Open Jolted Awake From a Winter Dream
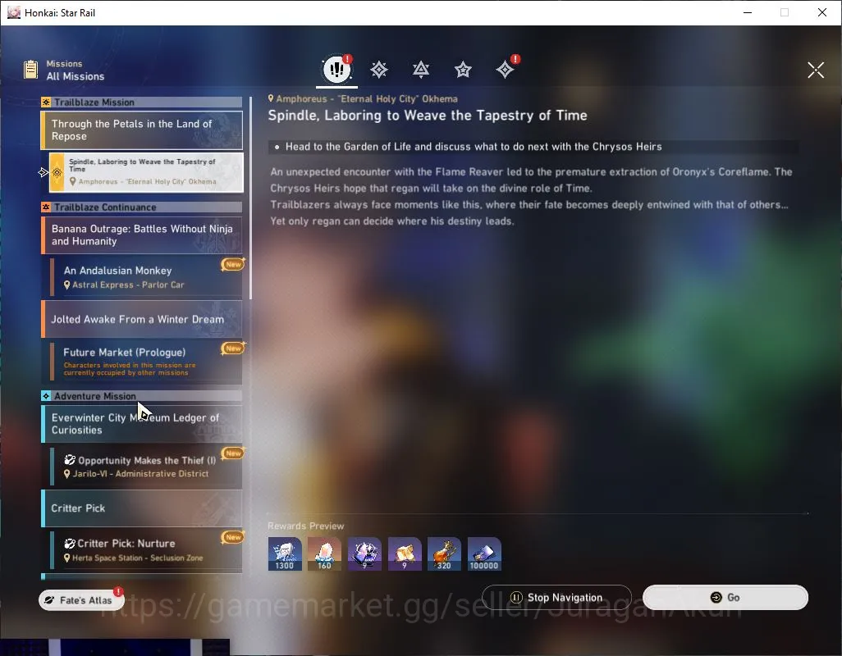Viewport: 842px width, 656px height. tap(142, 319)
